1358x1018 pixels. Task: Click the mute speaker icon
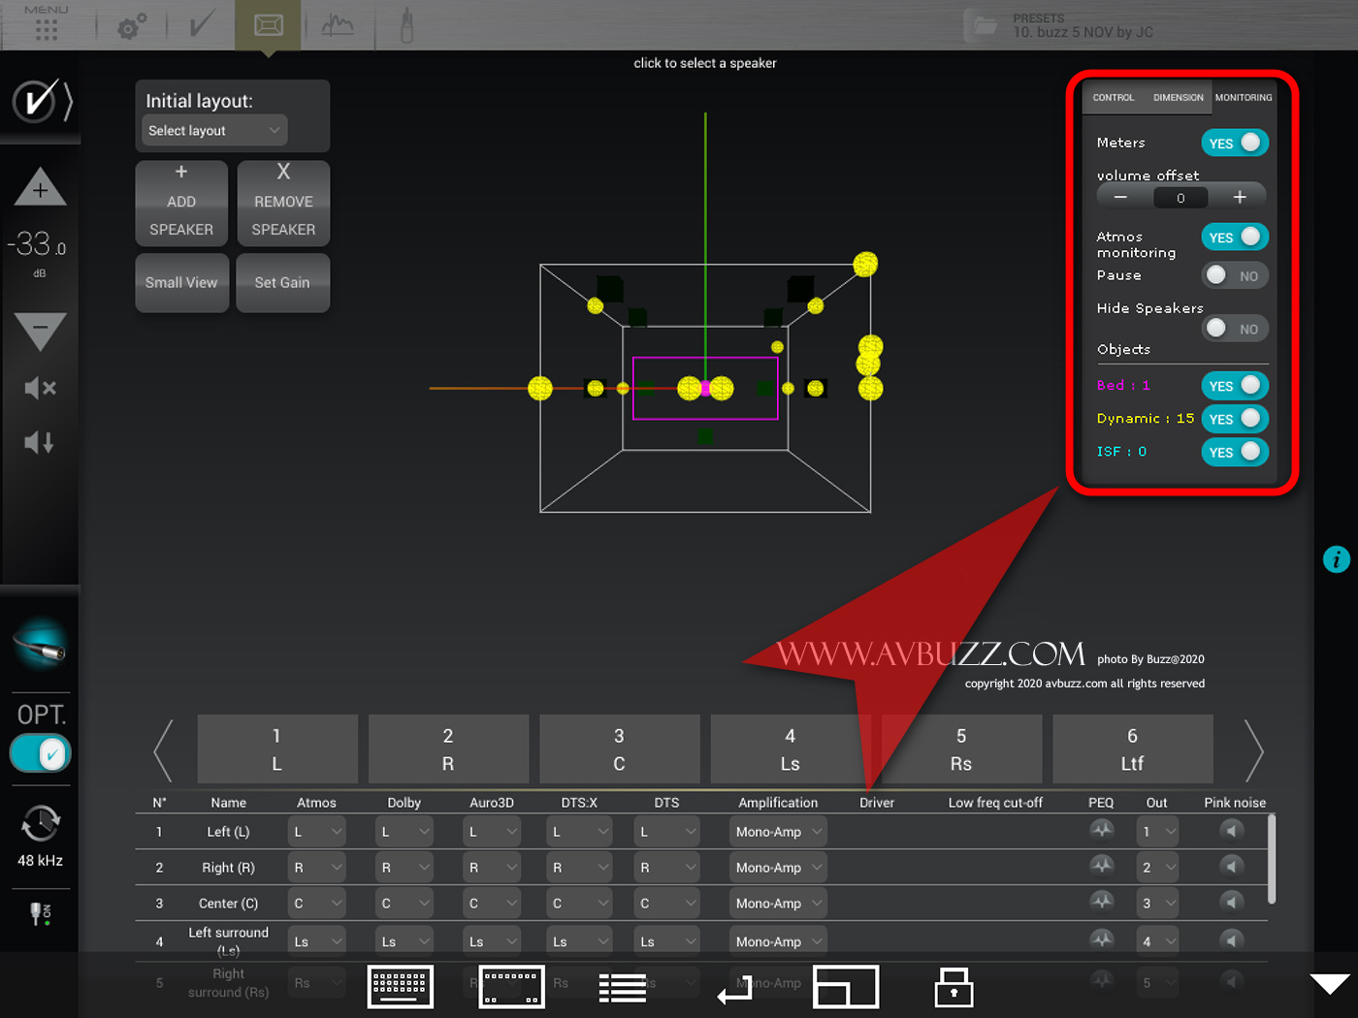(x=40, y=388)
